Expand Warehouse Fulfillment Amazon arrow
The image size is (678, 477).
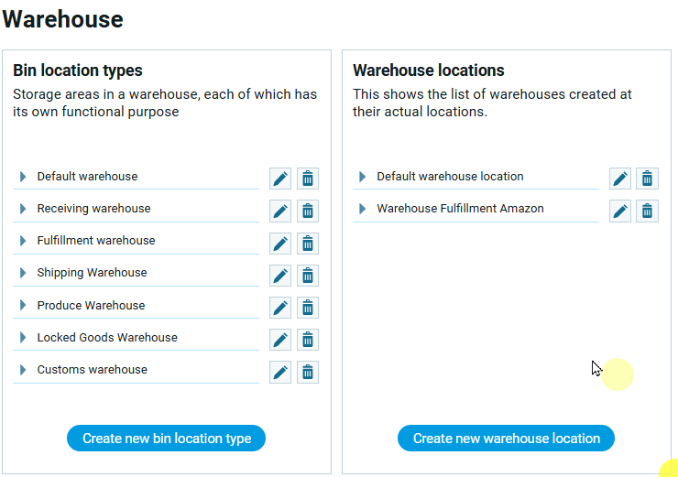pyautogui.click(x=363, y=209)
